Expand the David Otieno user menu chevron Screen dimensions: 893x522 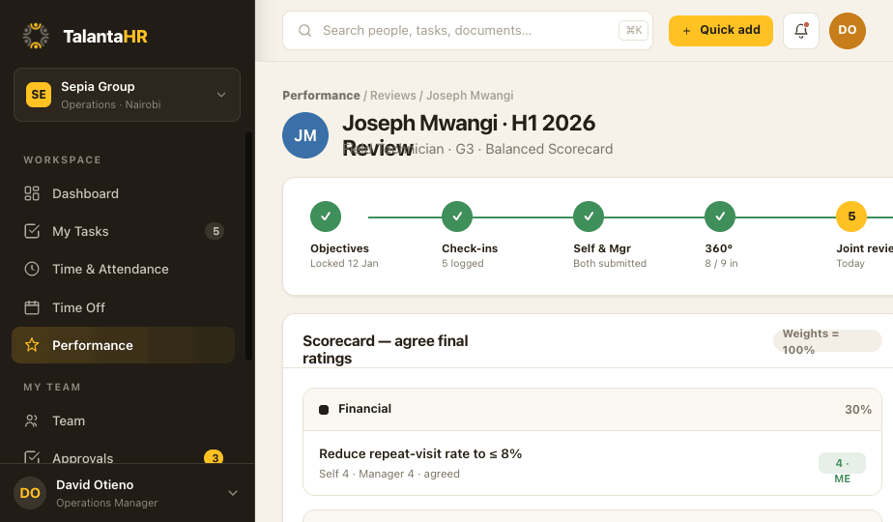pyautogui.click(x=233, y=493)
